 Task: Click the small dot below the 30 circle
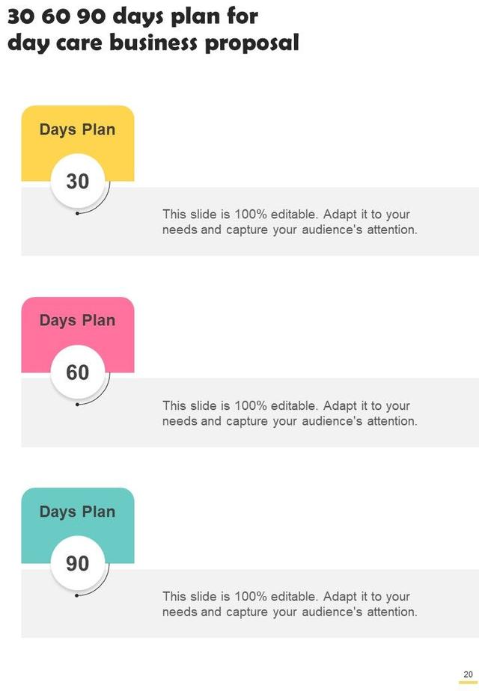(77, 214)
